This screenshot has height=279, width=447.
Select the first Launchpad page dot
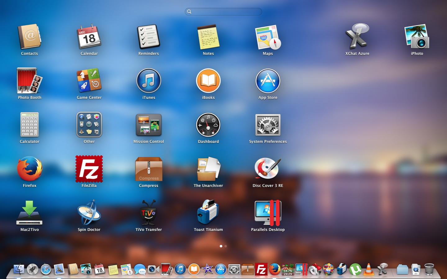(221, 246)
